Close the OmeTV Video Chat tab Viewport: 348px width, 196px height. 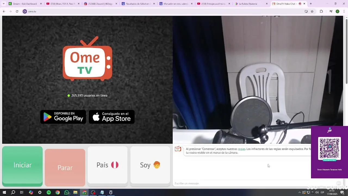(304, 4)
